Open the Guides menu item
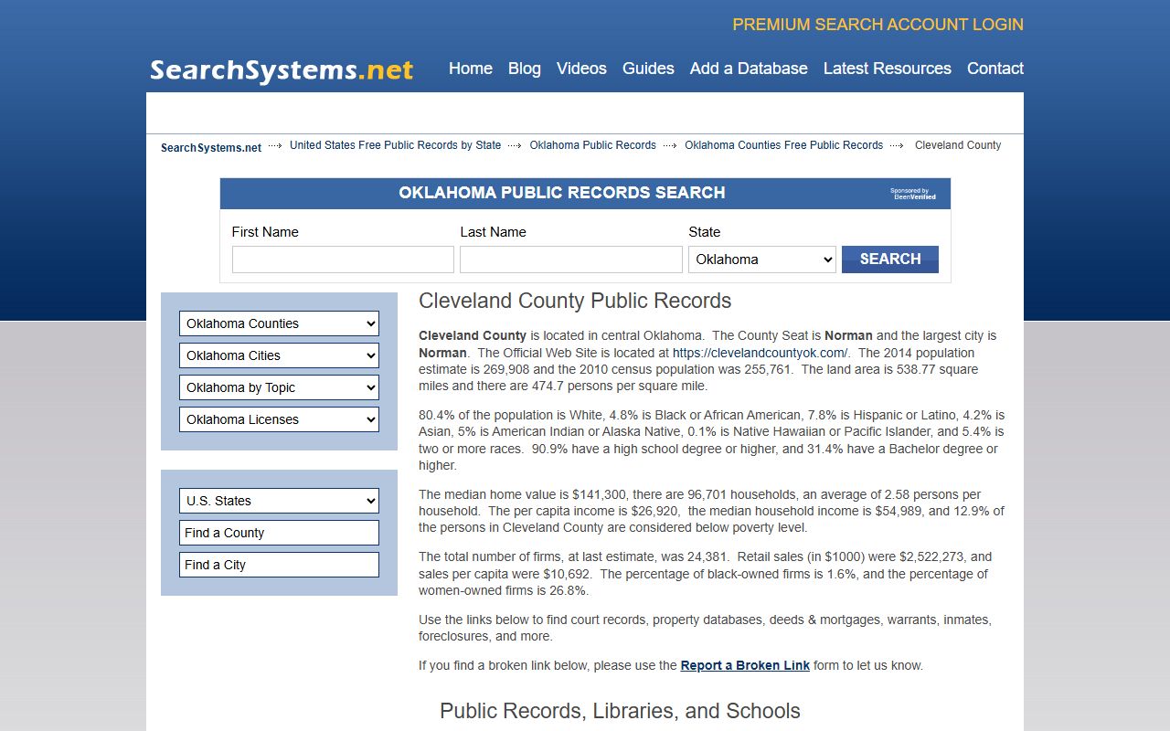The image size is (1170, 731). [648, 69]
